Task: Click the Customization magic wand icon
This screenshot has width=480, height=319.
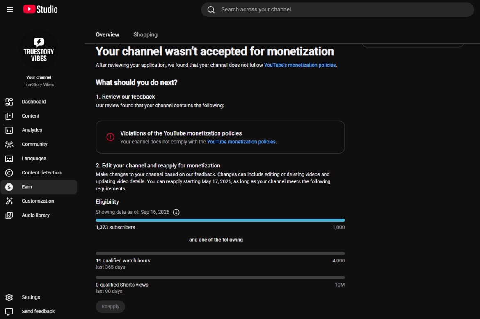Action: point(9,201)
